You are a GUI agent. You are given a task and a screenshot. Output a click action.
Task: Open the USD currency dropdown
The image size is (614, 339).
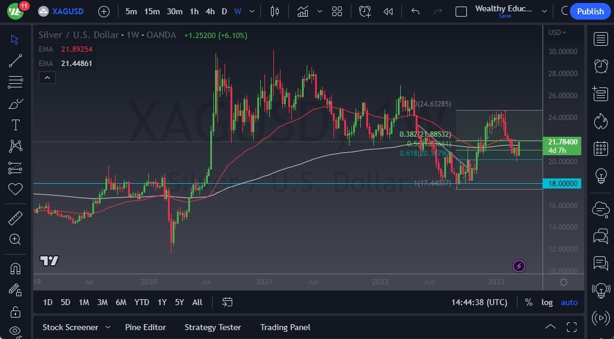pos(557,33)
